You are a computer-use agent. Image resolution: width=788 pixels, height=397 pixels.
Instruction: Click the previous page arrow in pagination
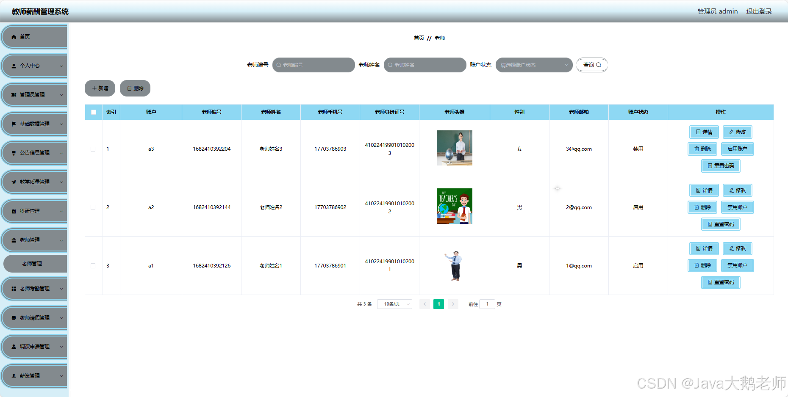coord(425,304)
